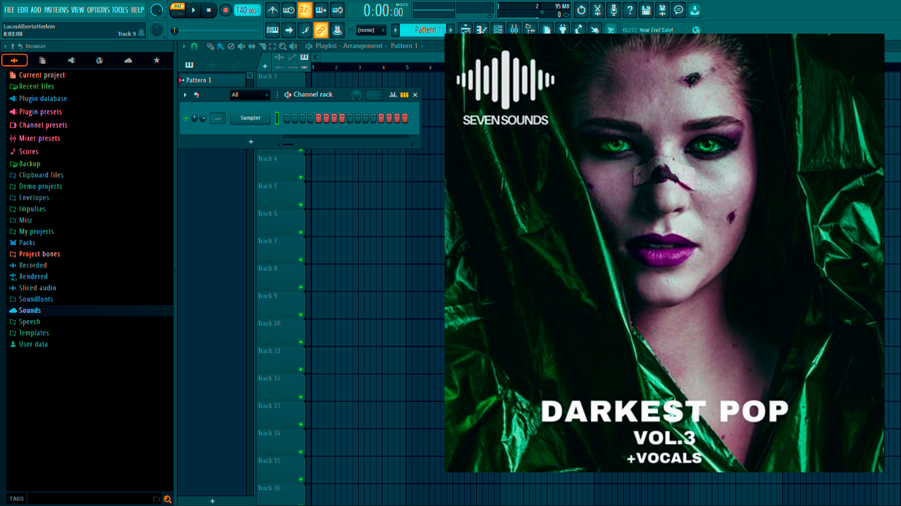Expand the Current project folder
Screen dimensions: 901x506
coord(42,75)
